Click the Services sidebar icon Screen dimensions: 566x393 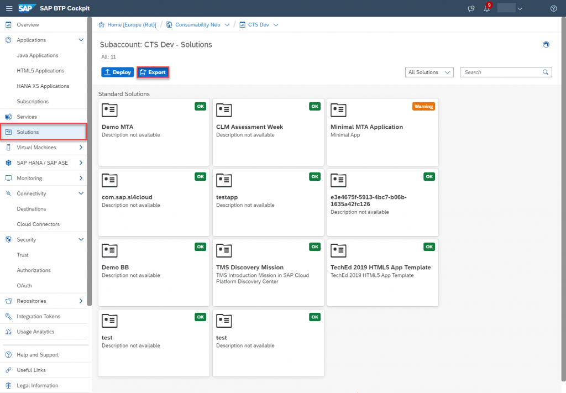coord(8,117)
